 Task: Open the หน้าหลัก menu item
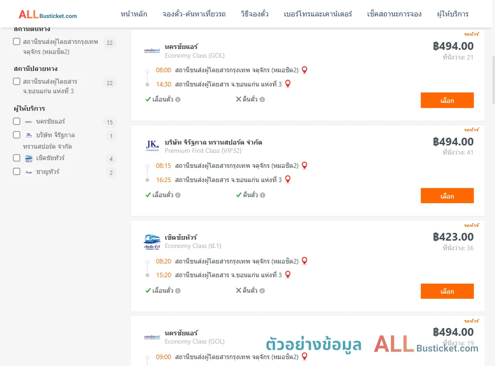coord(134,14)
